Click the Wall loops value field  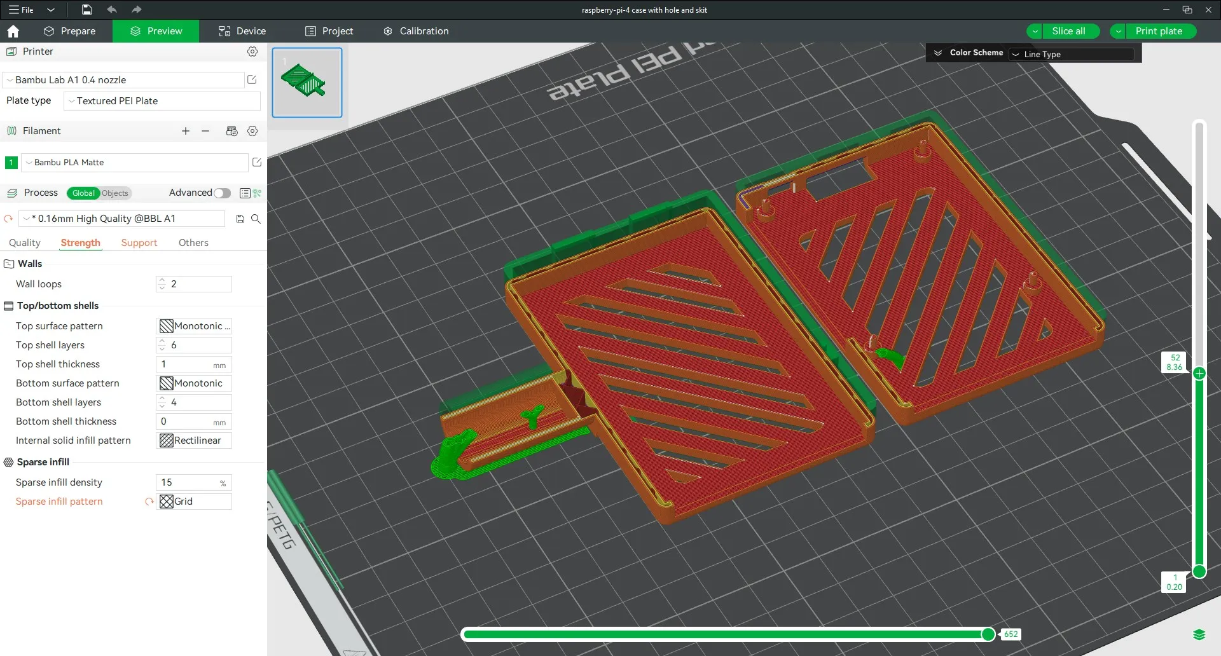[x=194, y=284]
